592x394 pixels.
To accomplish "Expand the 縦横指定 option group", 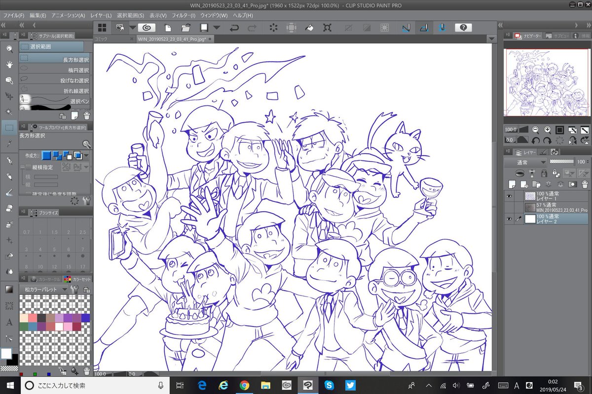I will (x=22, y=168).
